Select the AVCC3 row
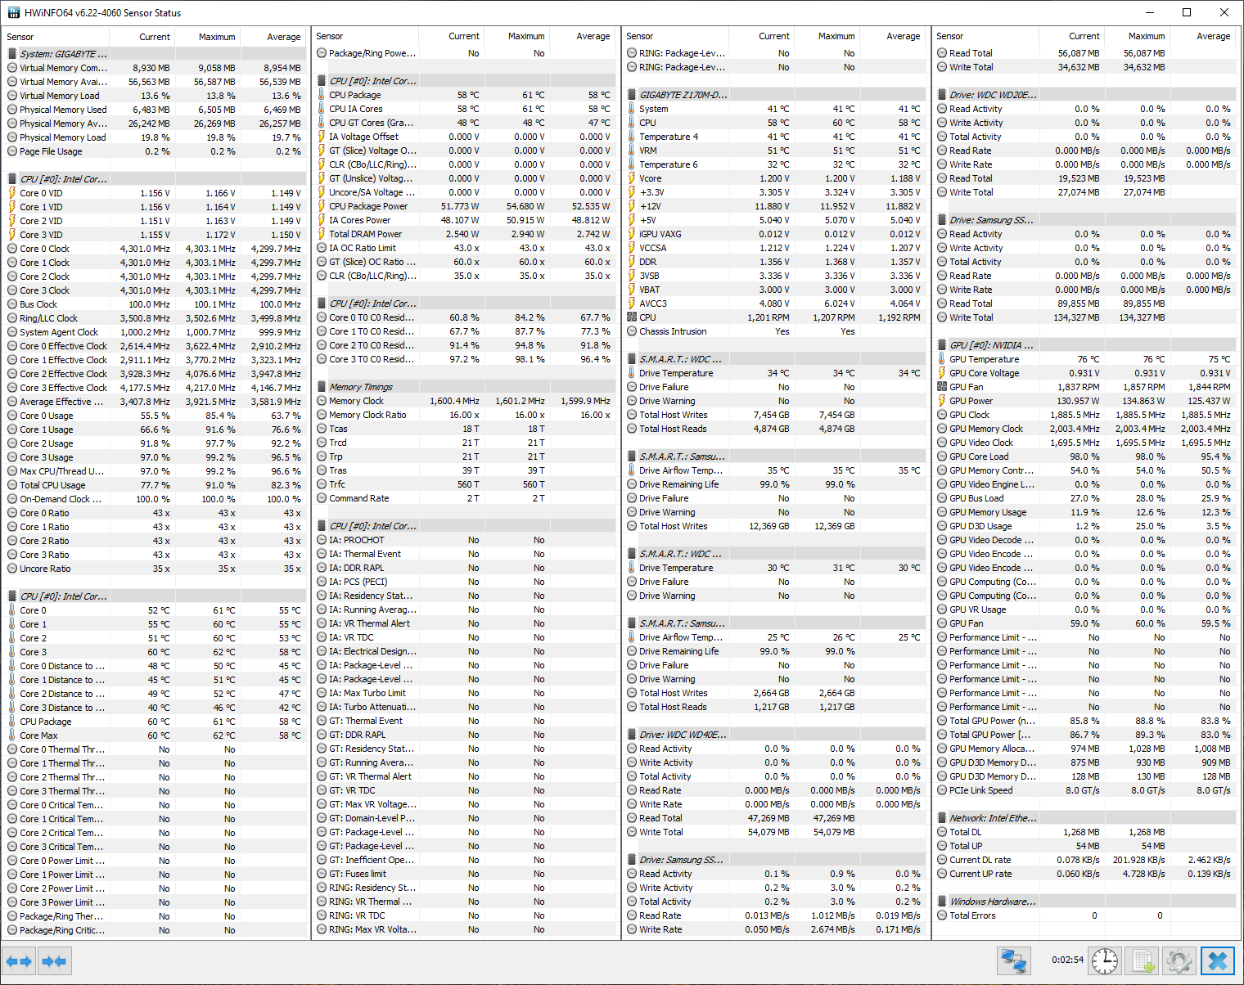The image size is (1244, 985). 775,304
